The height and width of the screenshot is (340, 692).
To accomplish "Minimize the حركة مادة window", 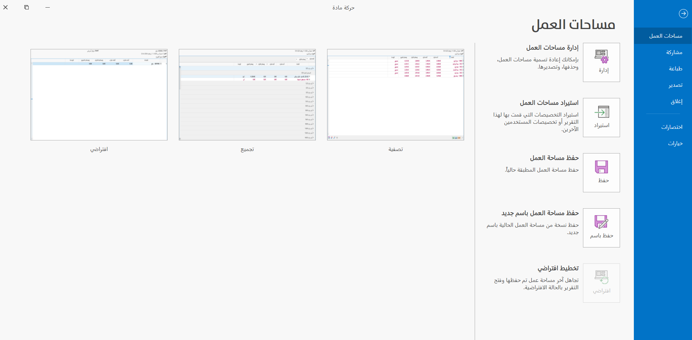I will (x=48, y=7).
